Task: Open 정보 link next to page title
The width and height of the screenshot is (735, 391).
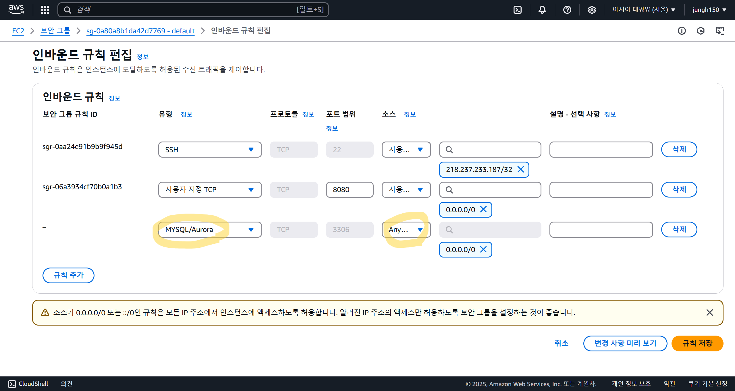Action: [x=142, y=57]
